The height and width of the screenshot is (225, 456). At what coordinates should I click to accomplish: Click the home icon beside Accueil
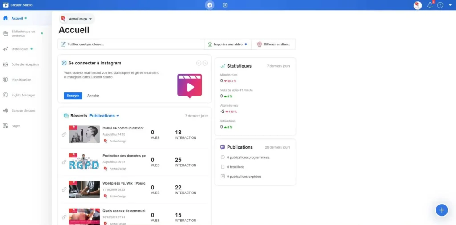coord(5,18)
